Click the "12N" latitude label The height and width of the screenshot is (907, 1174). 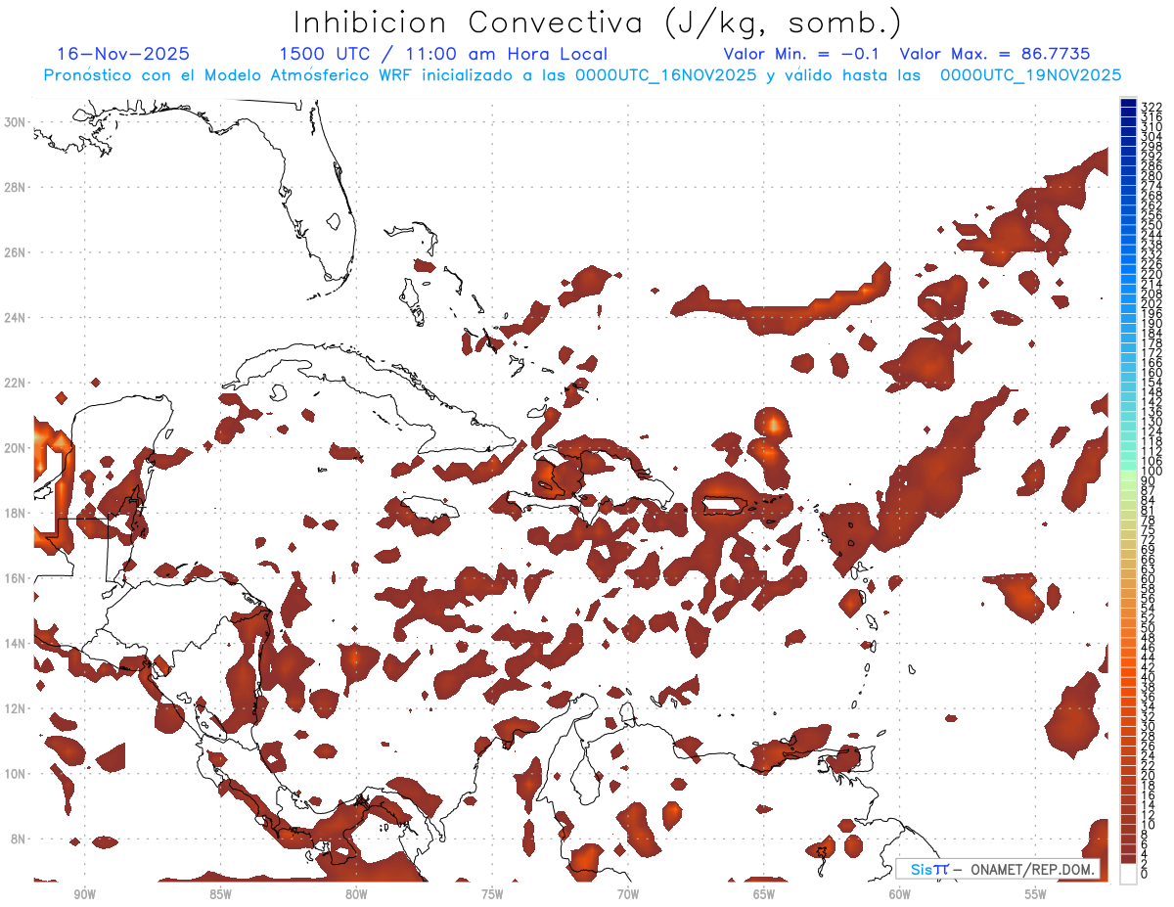pyautogui.click(x=16, y=708)
